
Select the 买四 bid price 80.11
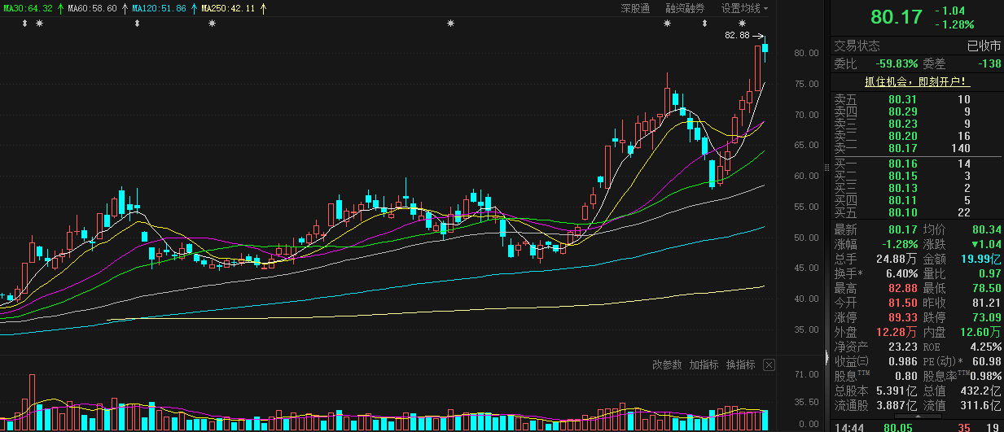point(903,200)
